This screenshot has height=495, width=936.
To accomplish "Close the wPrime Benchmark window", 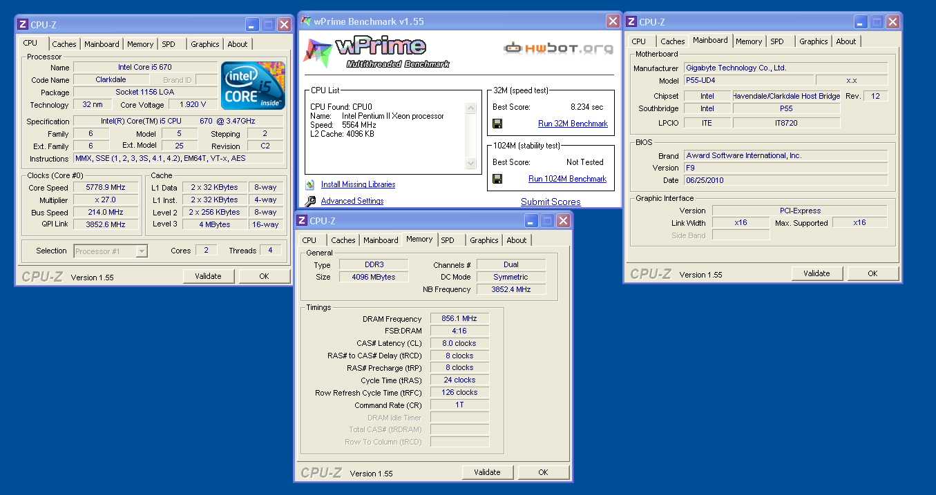I will click(613, 21).
